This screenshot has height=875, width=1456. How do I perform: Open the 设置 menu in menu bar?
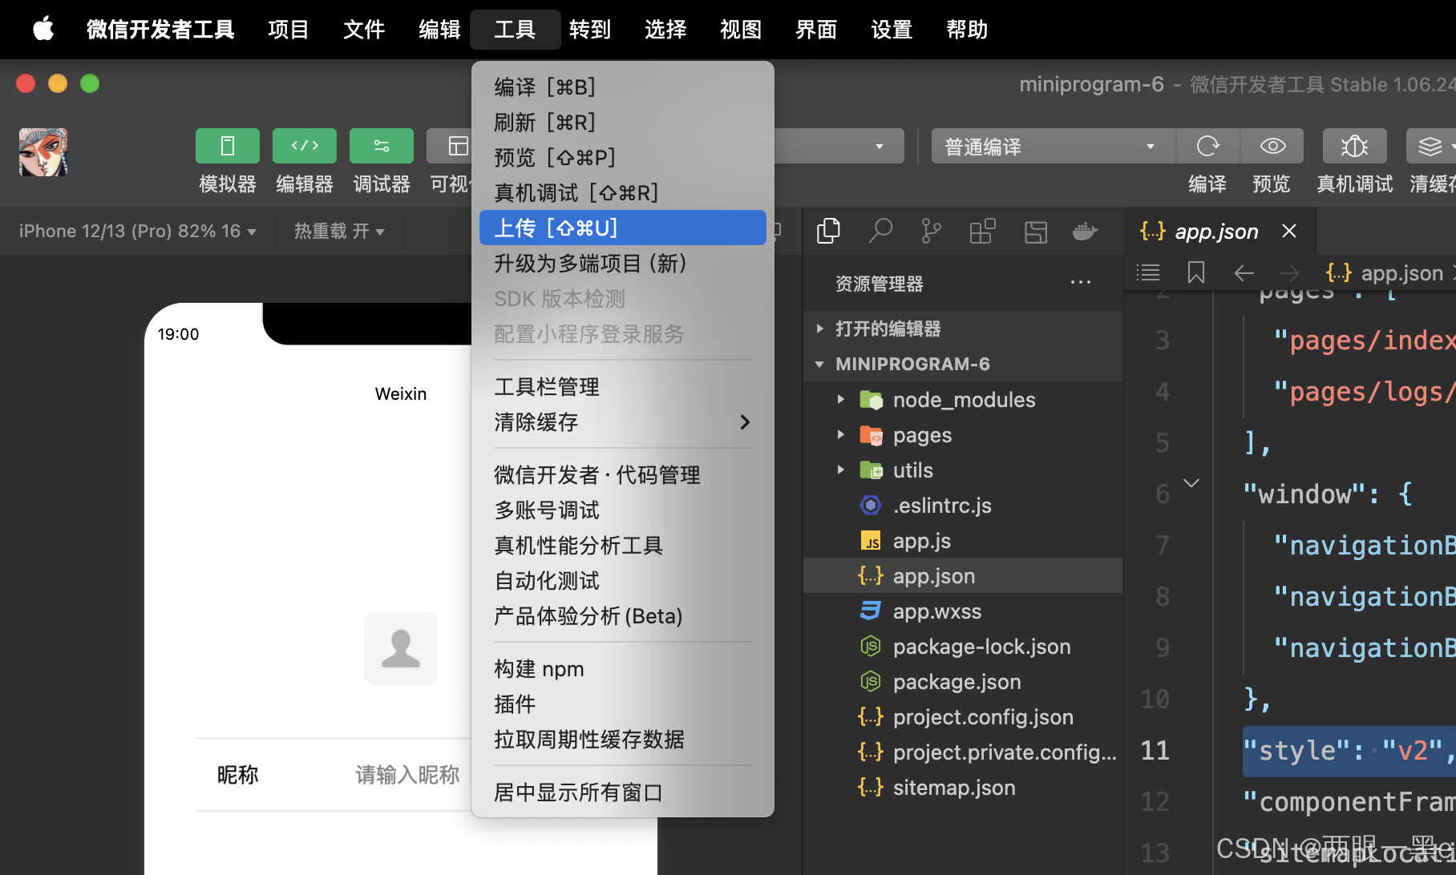click(x=892, y=30)
